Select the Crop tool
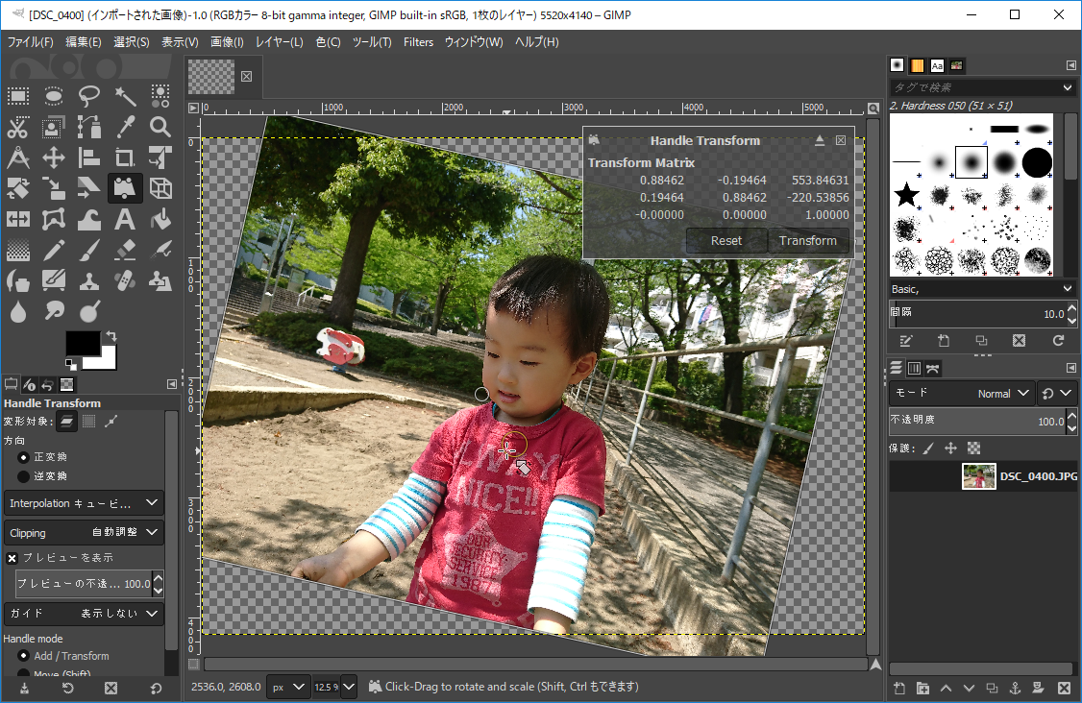This screenshot has height=703, width=1082. [x=125, y=158]
